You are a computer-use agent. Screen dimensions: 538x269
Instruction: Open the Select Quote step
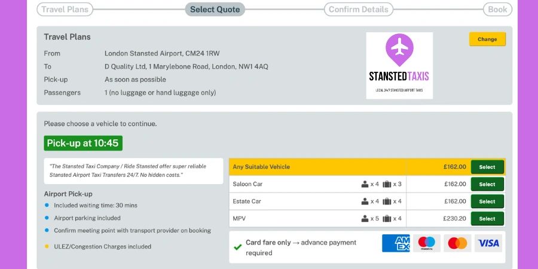tap(215, 9)
